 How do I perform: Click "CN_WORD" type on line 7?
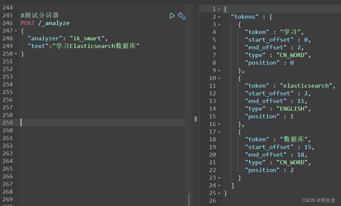point(292,55)
